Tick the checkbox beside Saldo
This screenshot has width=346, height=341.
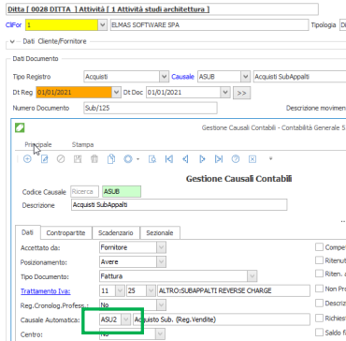[319, 332]
